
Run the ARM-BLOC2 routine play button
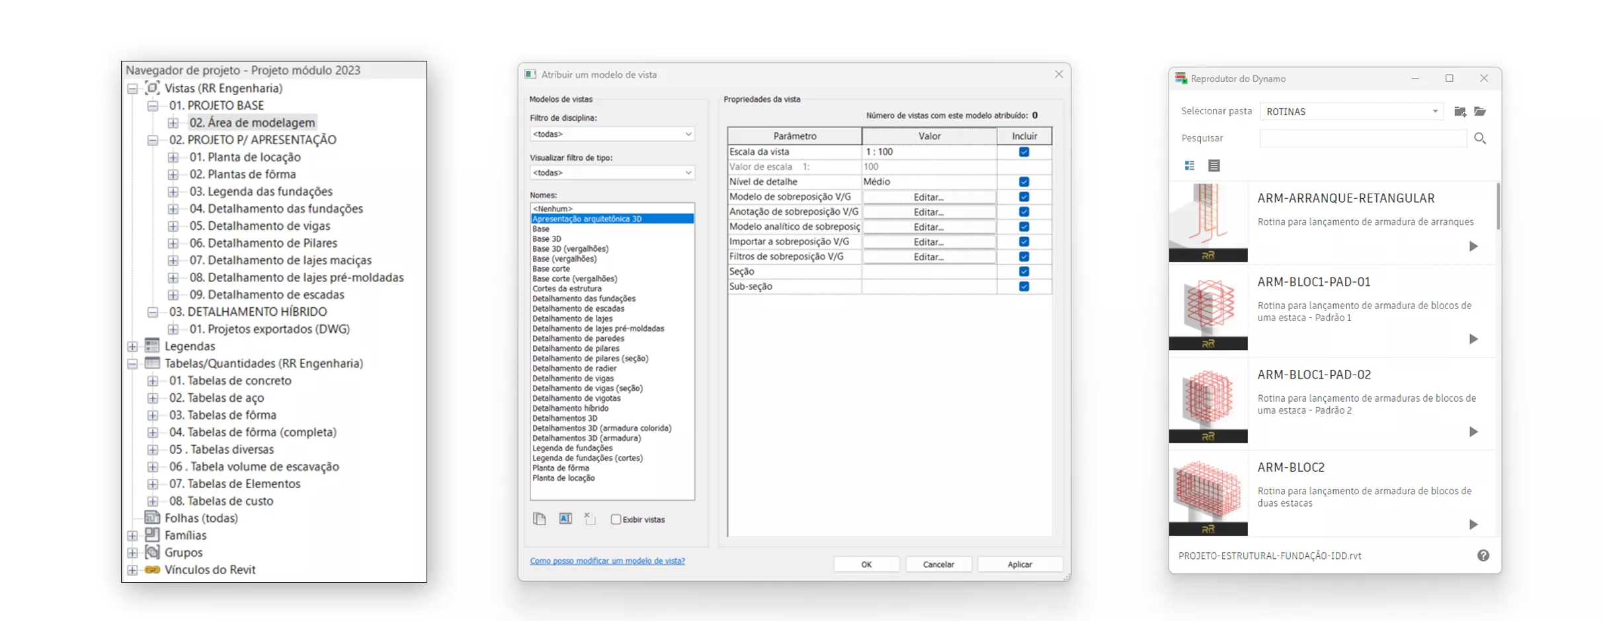tap(1473, 525)
